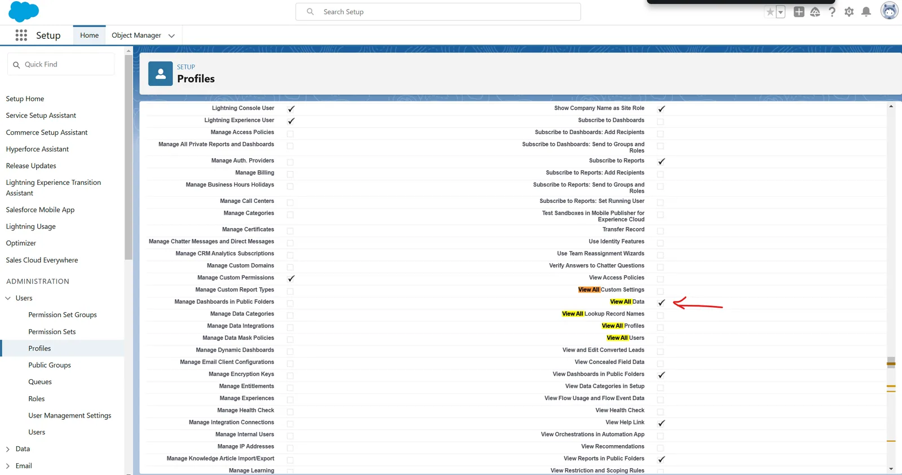902x475 pixels.
Task: Click the Quick Find magnifier icon
Action: pyautogui.click(x=16, y=65)
